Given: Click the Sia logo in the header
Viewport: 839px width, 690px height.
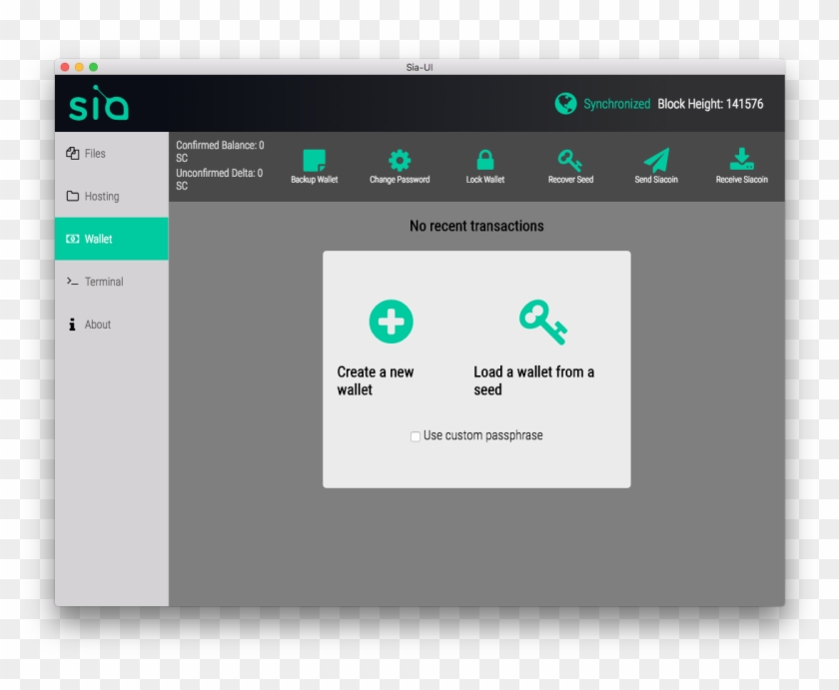Looking at the screenshot, I should pos(100,103).
